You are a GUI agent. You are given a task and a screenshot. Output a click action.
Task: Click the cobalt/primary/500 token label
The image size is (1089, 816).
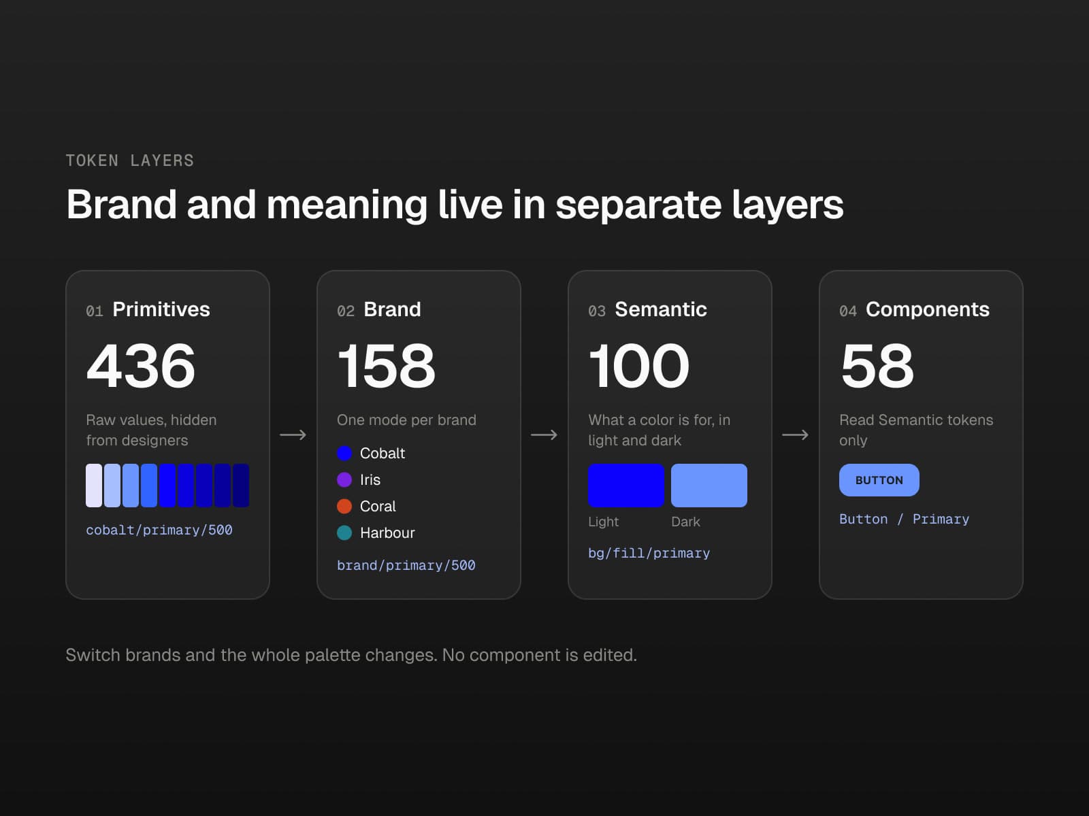[x=159, y=530]
